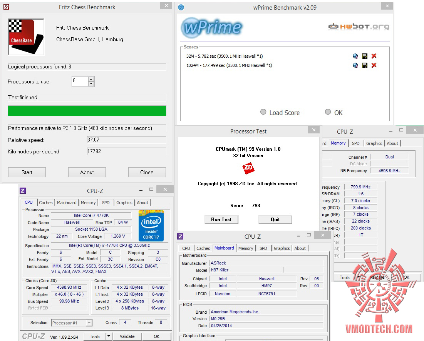Click the ChessBase logo image
The image size is (424, 341).
[26, 37]
